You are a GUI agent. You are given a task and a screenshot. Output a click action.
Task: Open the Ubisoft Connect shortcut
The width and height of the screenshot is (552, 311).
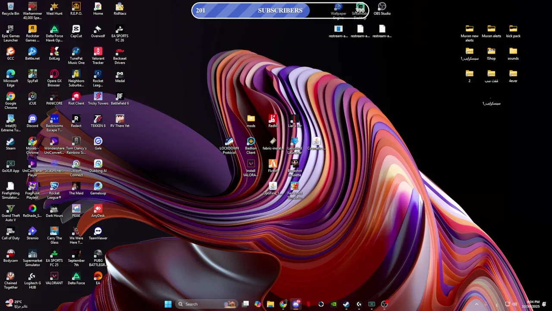tap(76, 168)
